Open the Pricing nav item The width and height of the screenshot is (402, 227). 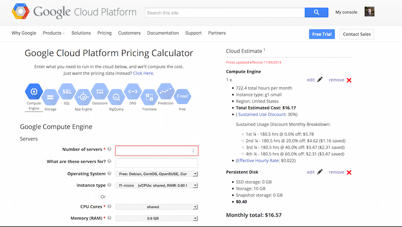[x=105, y=33]
